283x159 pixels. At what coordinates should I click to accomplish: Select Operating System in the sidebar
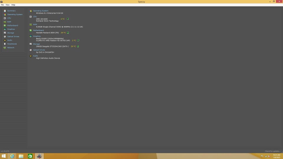pyautogui.click(x=15, y=14)
